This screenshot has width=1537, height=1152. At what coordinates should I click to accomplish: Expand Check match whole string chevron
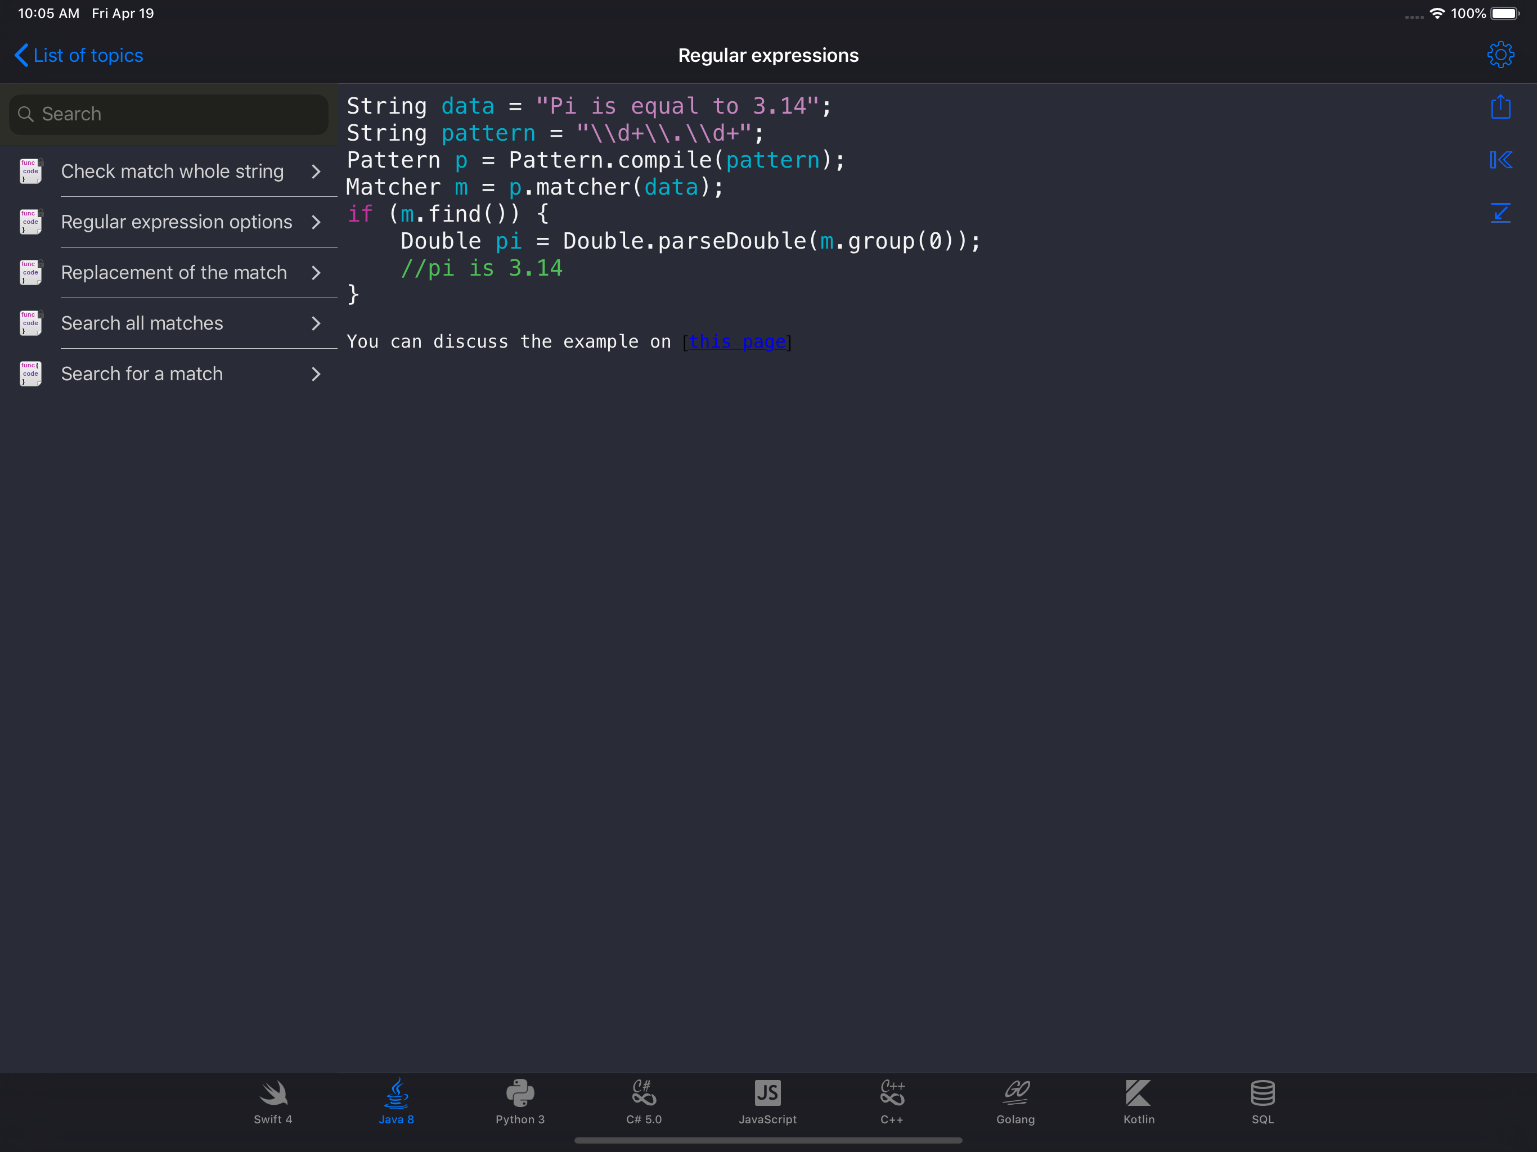(x=316, y=172)
